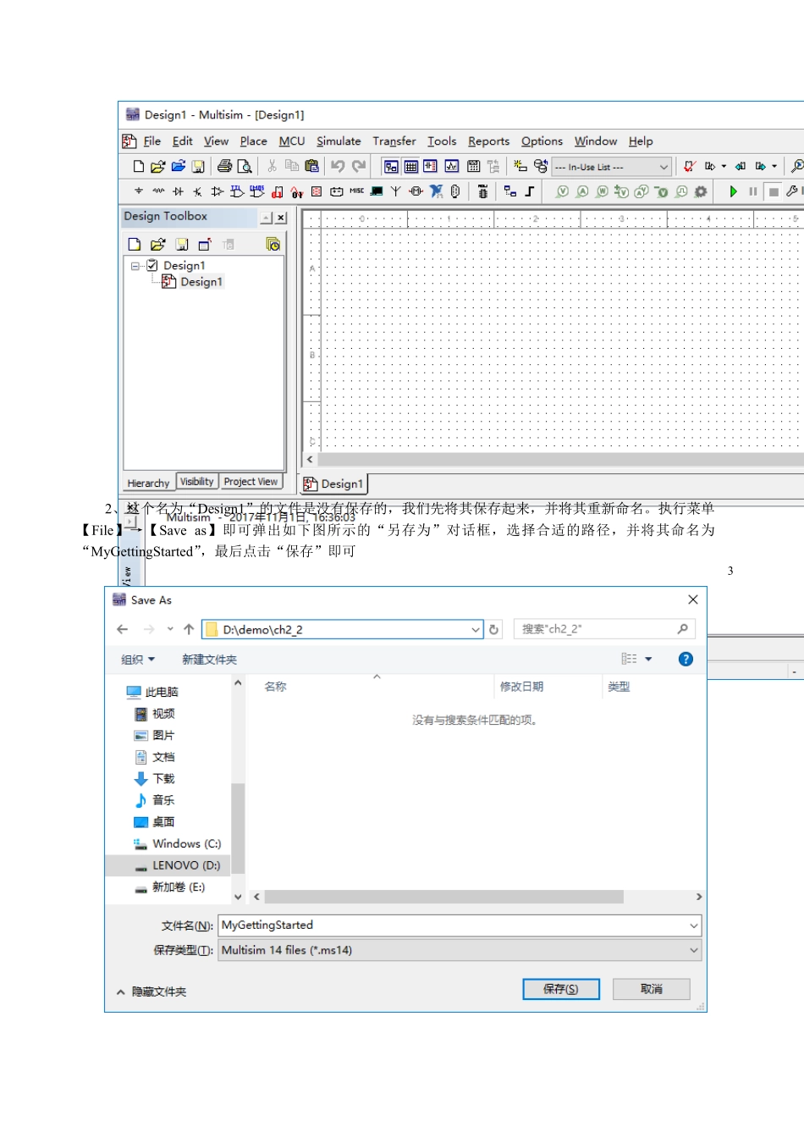The height and width of the screenshot is (1138, 804).
Task: Click 保存(S) button
Action: click(x=561, y=989)
